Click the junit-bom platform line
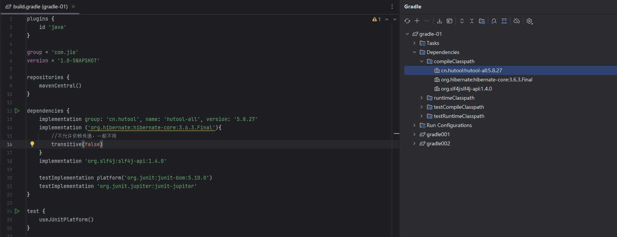 (125, 178)
